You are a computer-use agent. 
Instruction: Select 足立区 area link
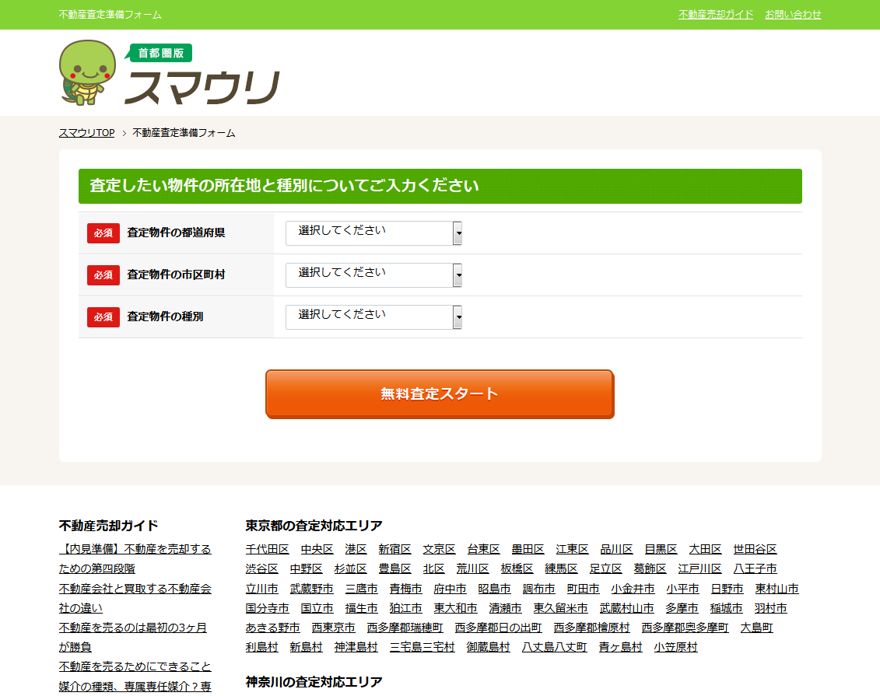(x=605, y=568)
